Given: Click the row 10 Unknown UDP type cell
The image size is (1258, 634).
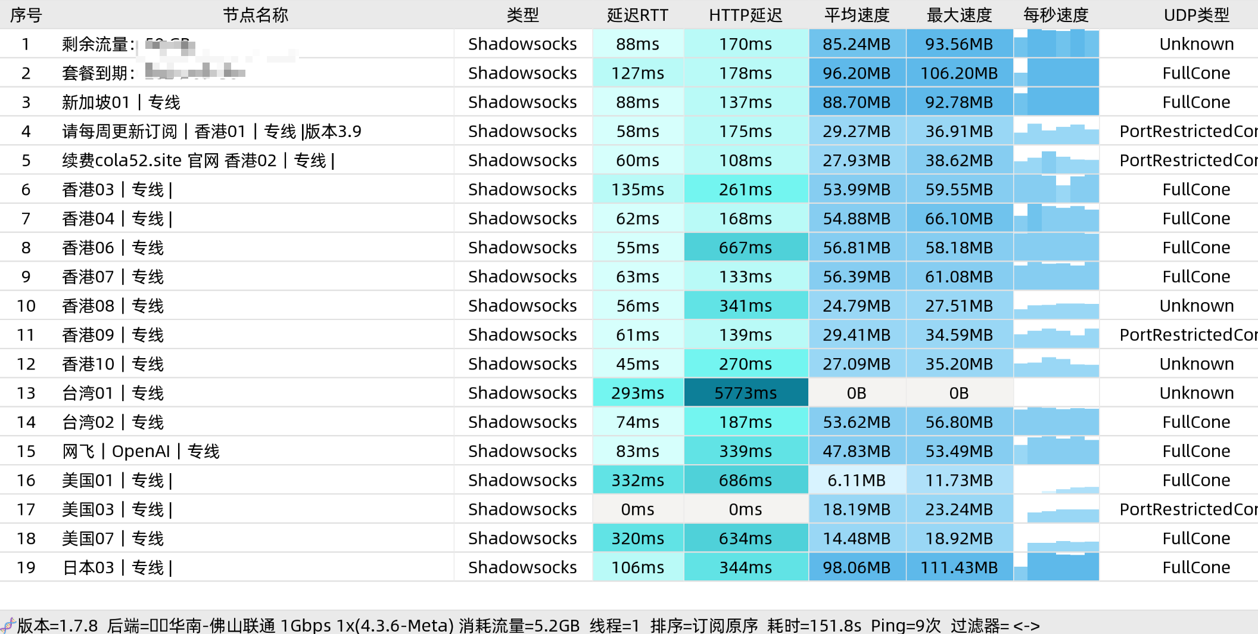Looking at the screenshot, I should [x=1197, y=306].
